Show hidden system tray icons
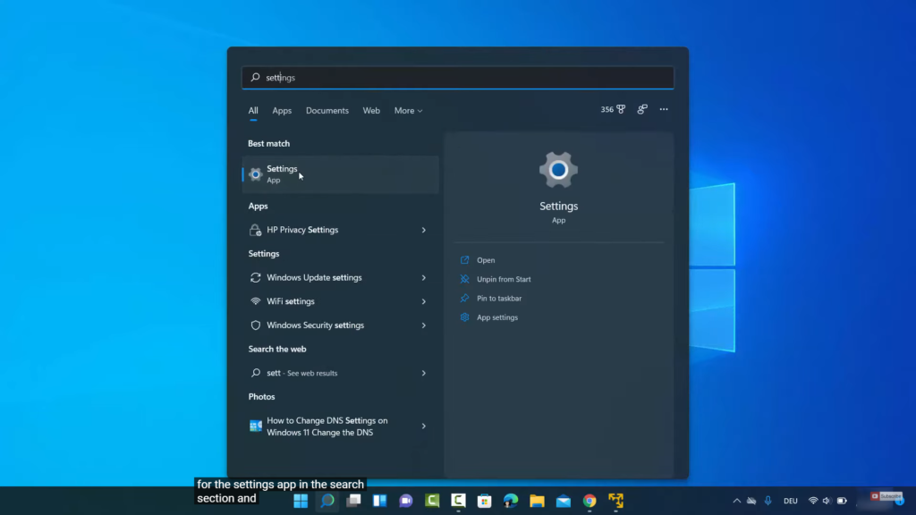This screenshot has height=515, width=916. click(736, 502)
